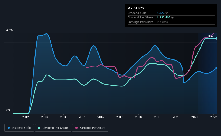Select the 2015 label on the time axis
The width and height of the screenshot is (221, 136).
[82, 117]
